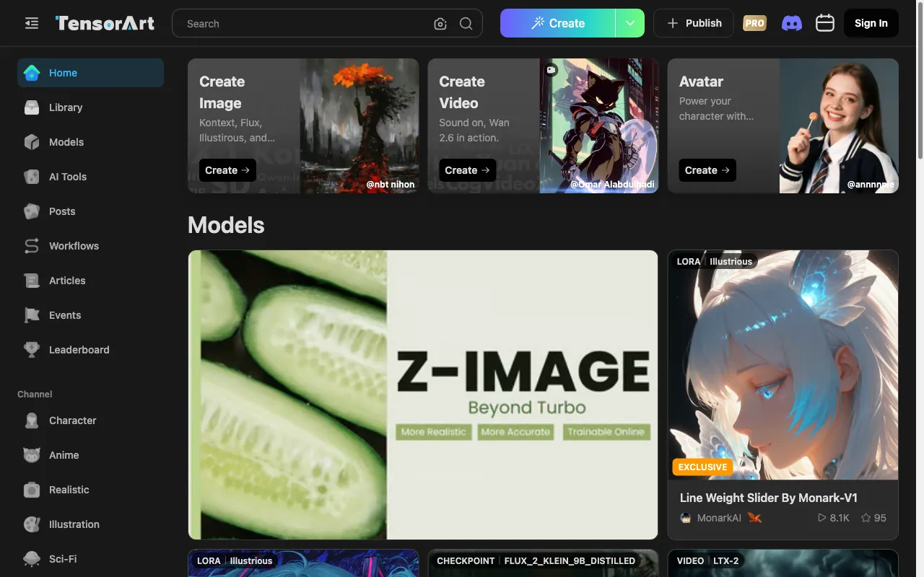Open the Illustration channel

click(91, 524)
